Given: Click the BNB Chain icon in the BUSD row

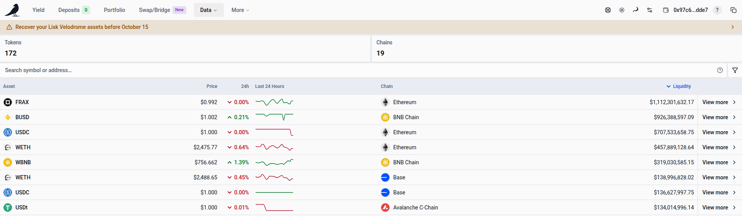Looking at the screenshot, I should (385, 117).
